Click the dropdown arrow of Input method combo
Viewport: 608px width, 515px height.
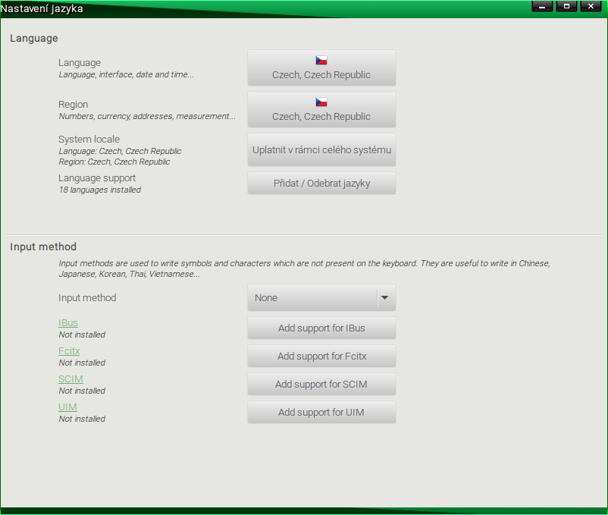tap(384, 298)
